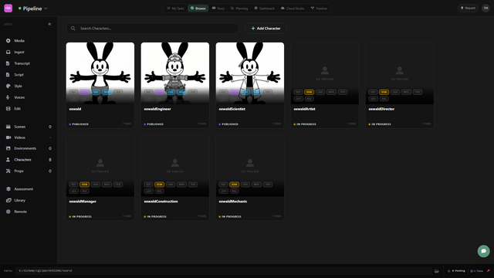Open Scenes in the sidebar
The height and width of the screenshot is (278, 494).
click(29, 127)
